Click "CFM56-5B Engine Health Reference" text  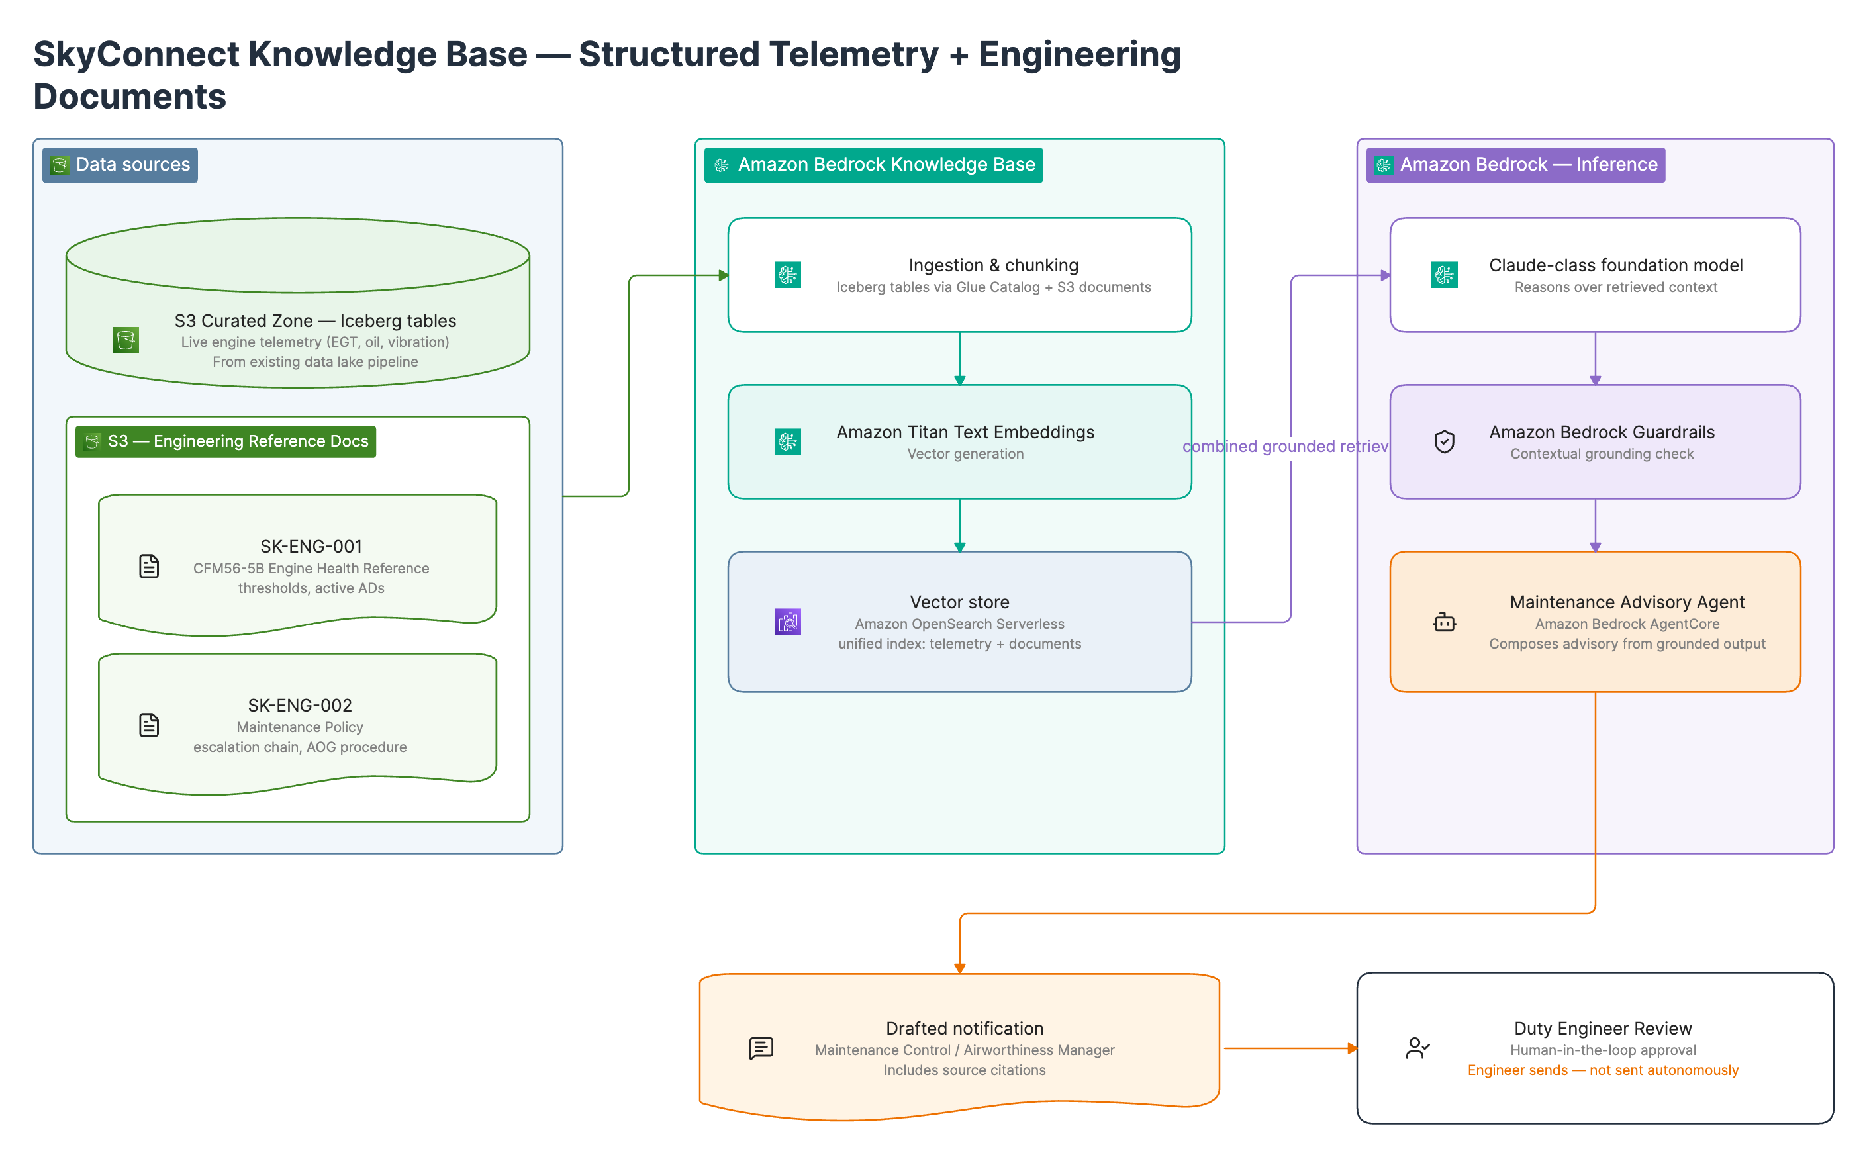point(311,569)
